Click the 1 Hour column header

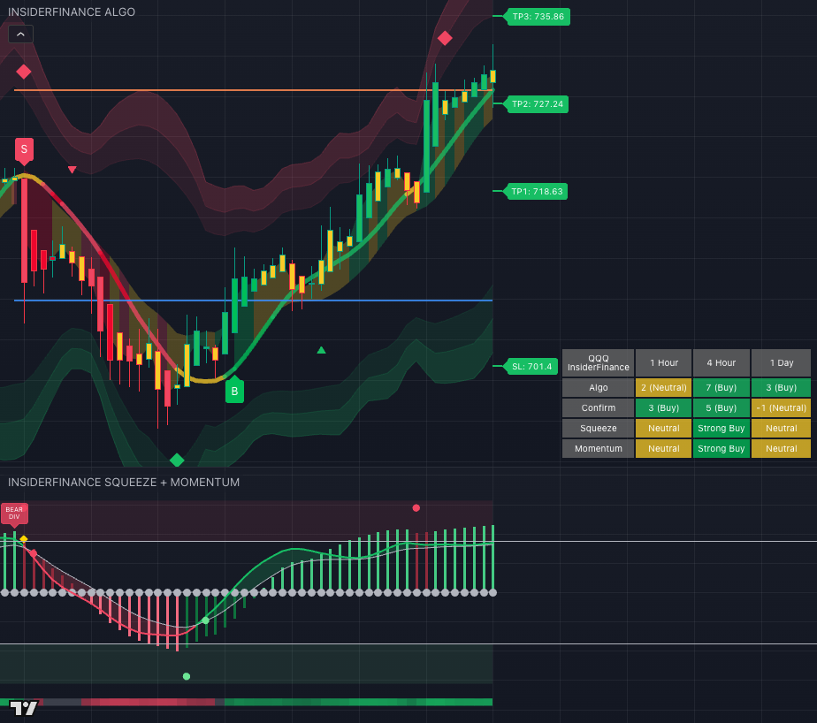coord(664,362)
